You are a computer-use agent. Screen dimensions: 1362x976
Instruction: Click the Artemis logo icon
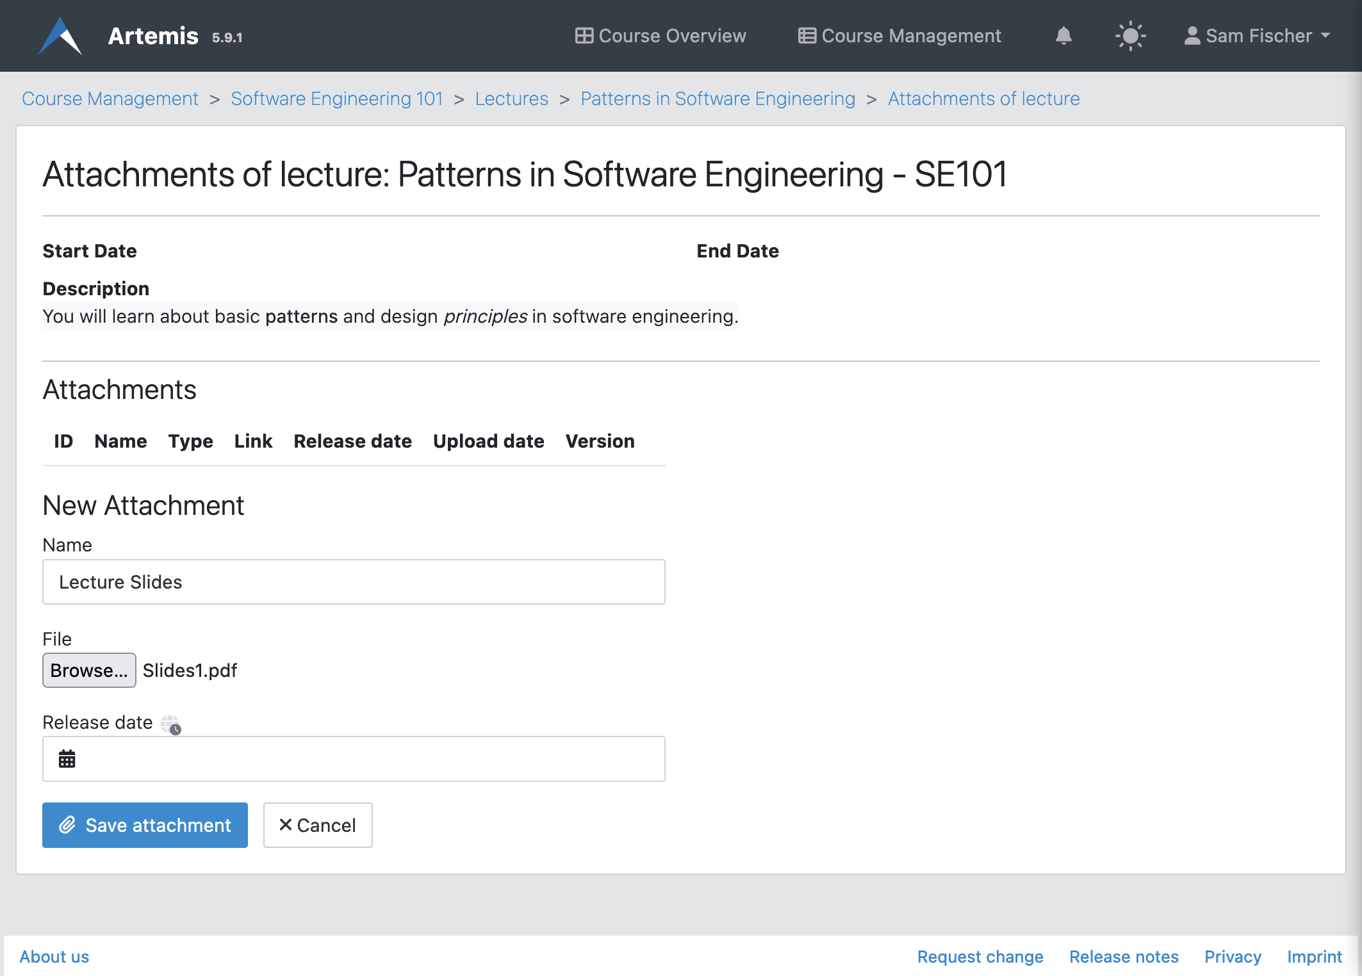point(60,36)
